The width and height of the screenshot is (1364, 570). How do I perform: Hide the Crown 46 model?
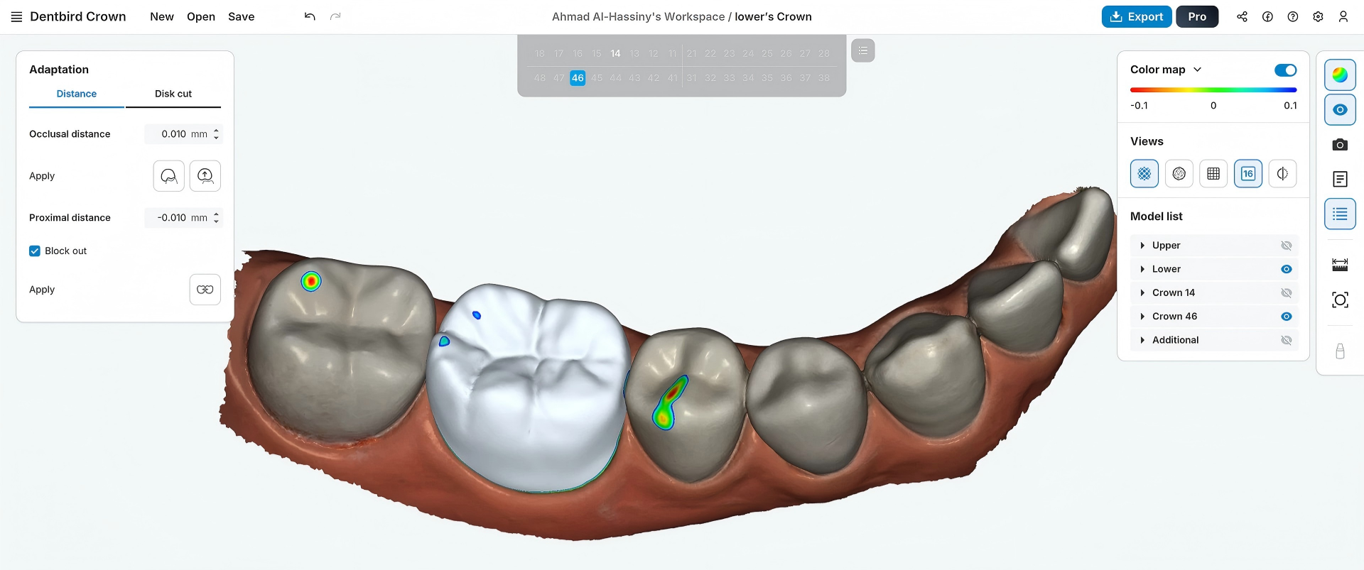pos(1286,317)
